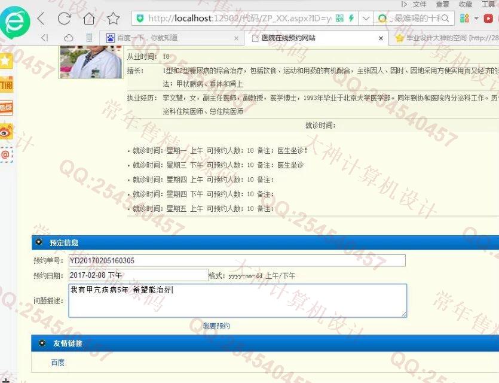Click the 预约单号 input field
The image size is (499, 383).
click(237, 261)
